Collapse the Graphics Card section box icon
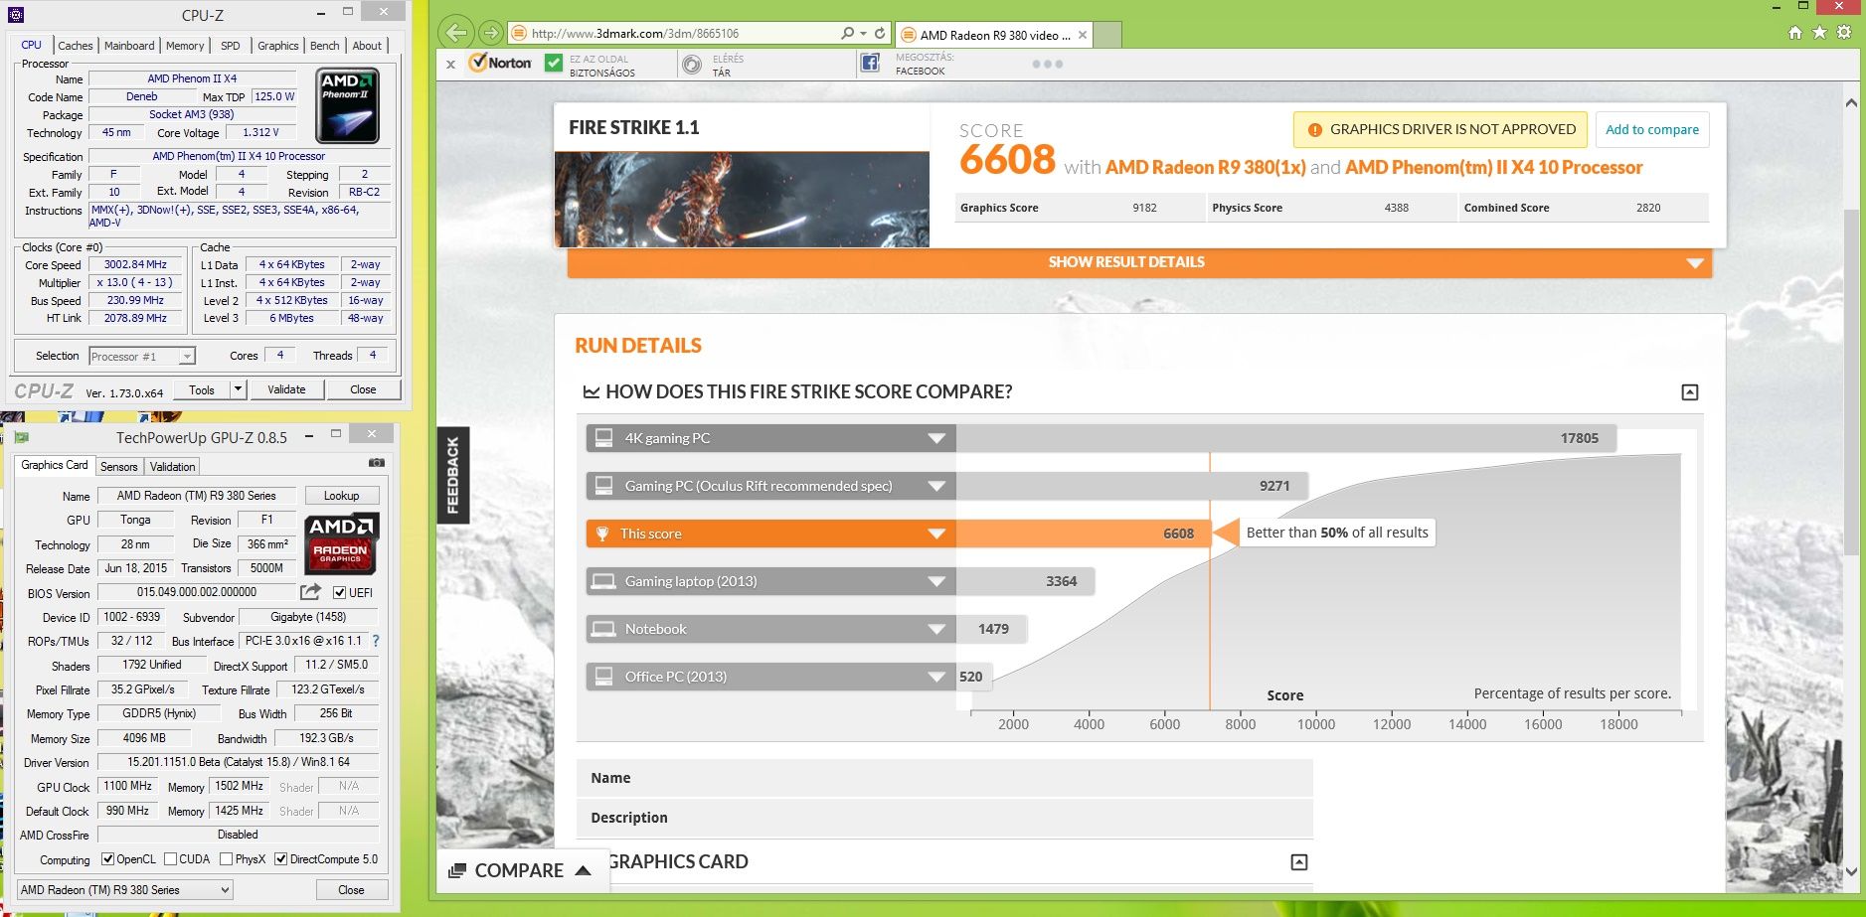The width and height of the screenshot is (1866, 917). click(x=1298, y=862)
